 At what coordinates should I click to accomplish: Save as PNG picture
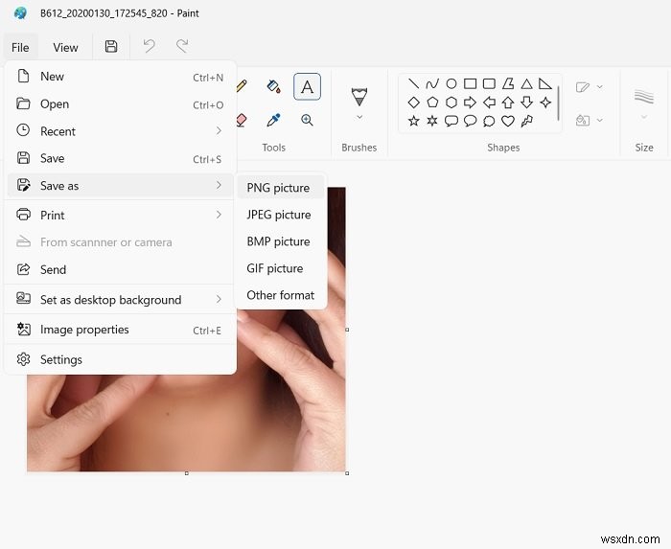click(281, 188)
